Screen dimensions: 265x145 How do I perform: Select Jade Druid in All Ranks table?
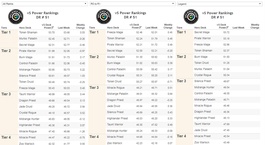(26, 106)
